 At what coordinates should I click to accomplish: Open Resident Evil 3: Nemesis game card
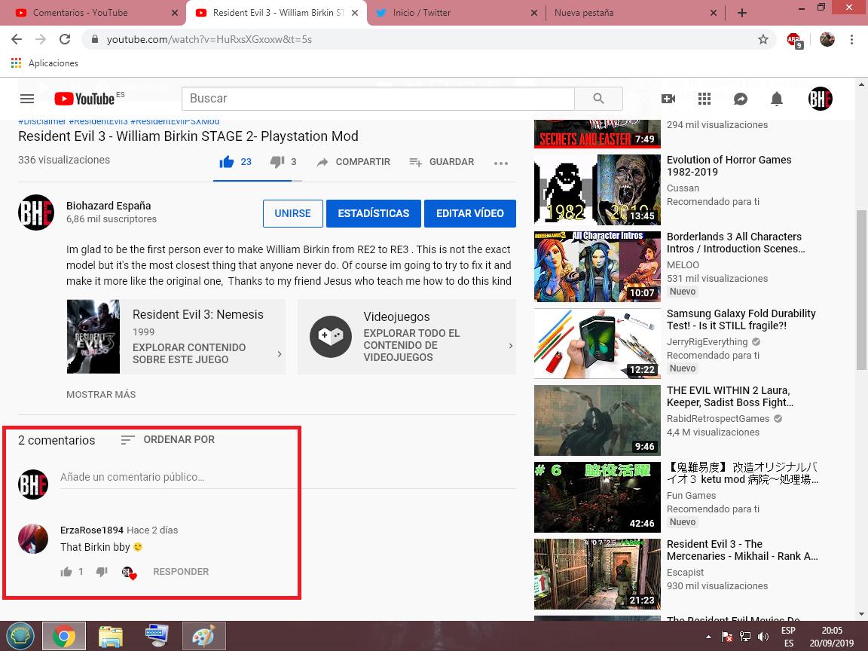(x=176, y=337)
